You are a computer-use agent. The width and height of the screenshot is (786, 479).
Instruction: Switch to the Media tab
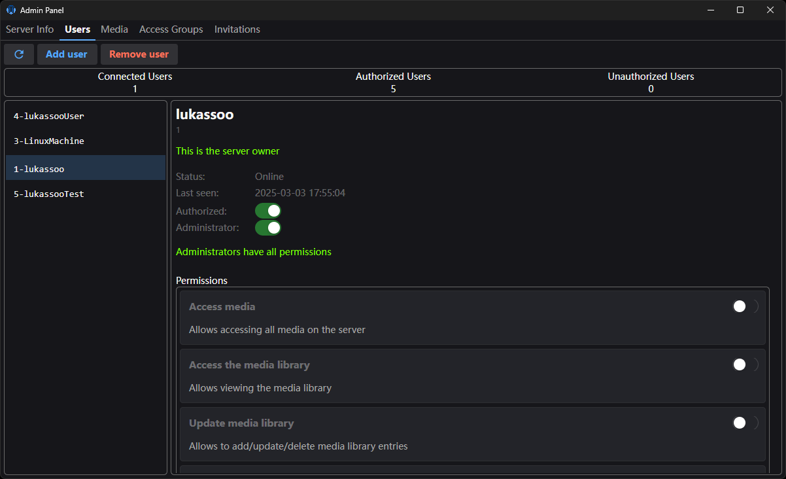point(114,29)
